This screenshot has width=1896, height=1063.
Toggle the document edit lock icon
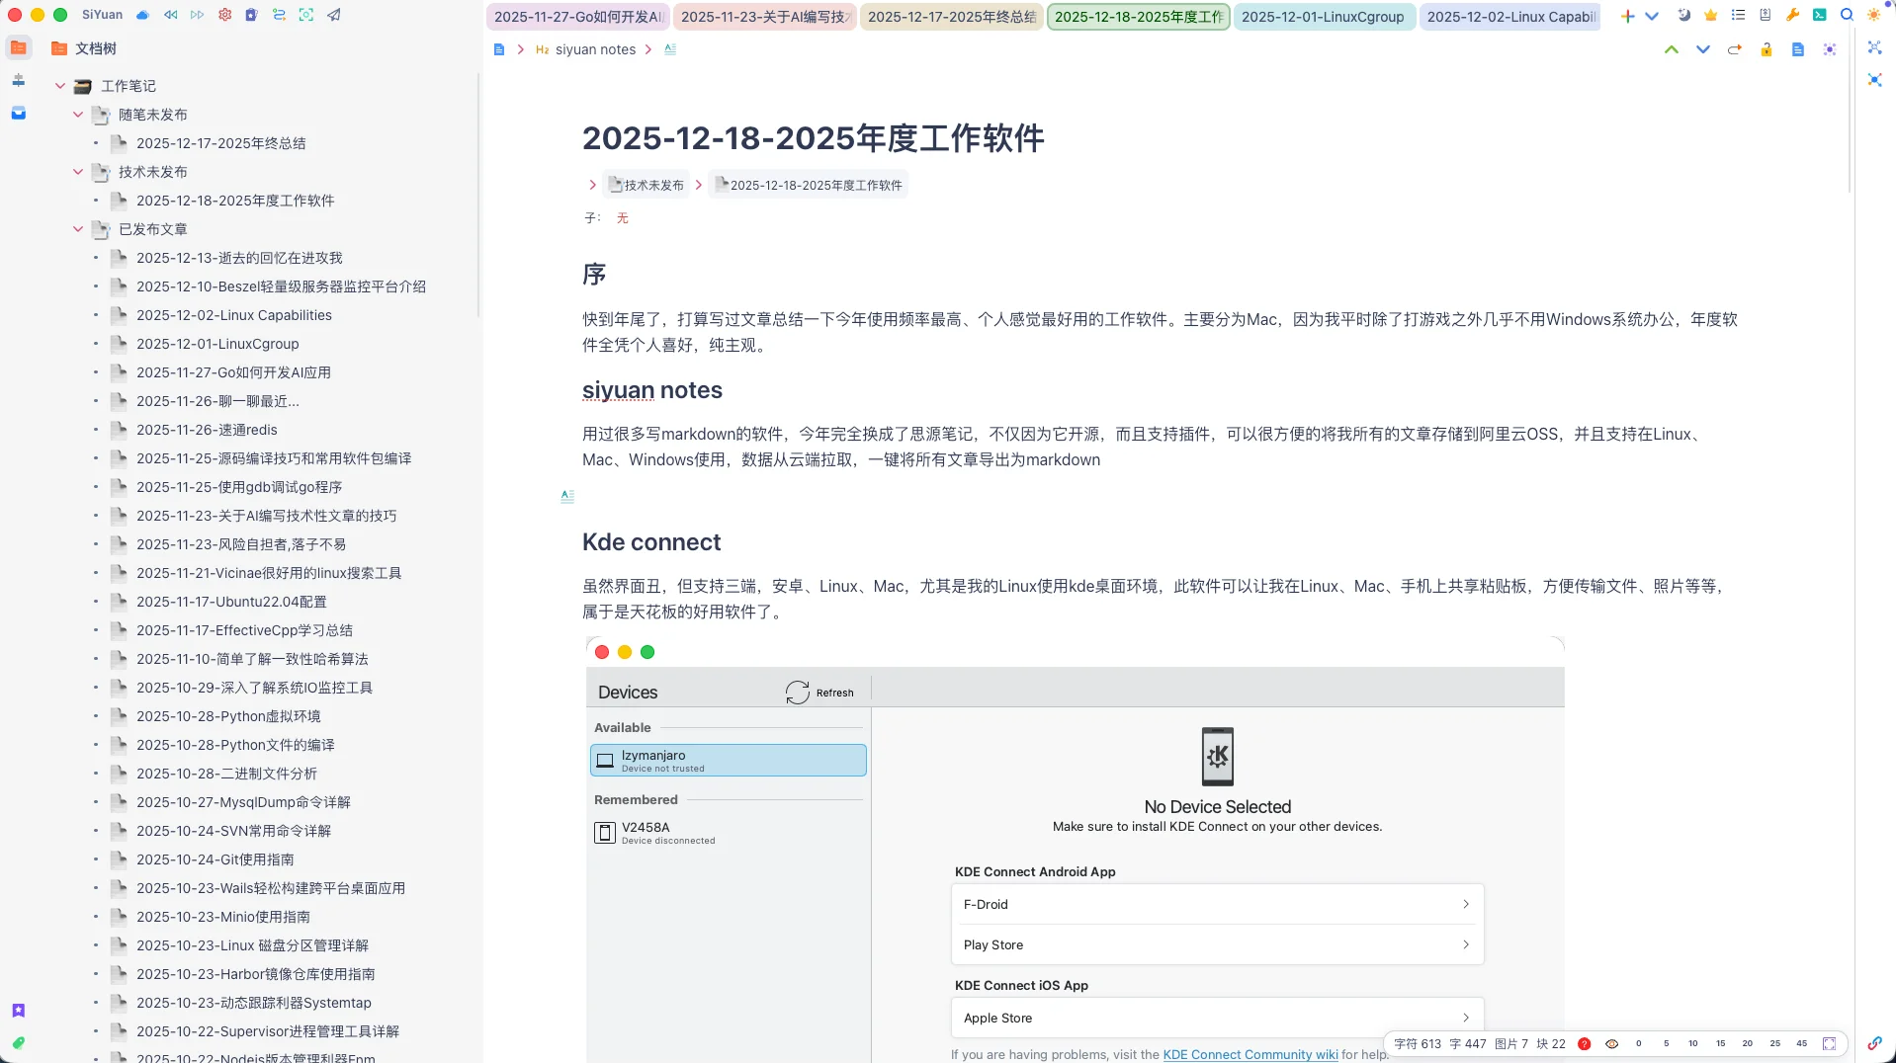tap(1767, 49)
